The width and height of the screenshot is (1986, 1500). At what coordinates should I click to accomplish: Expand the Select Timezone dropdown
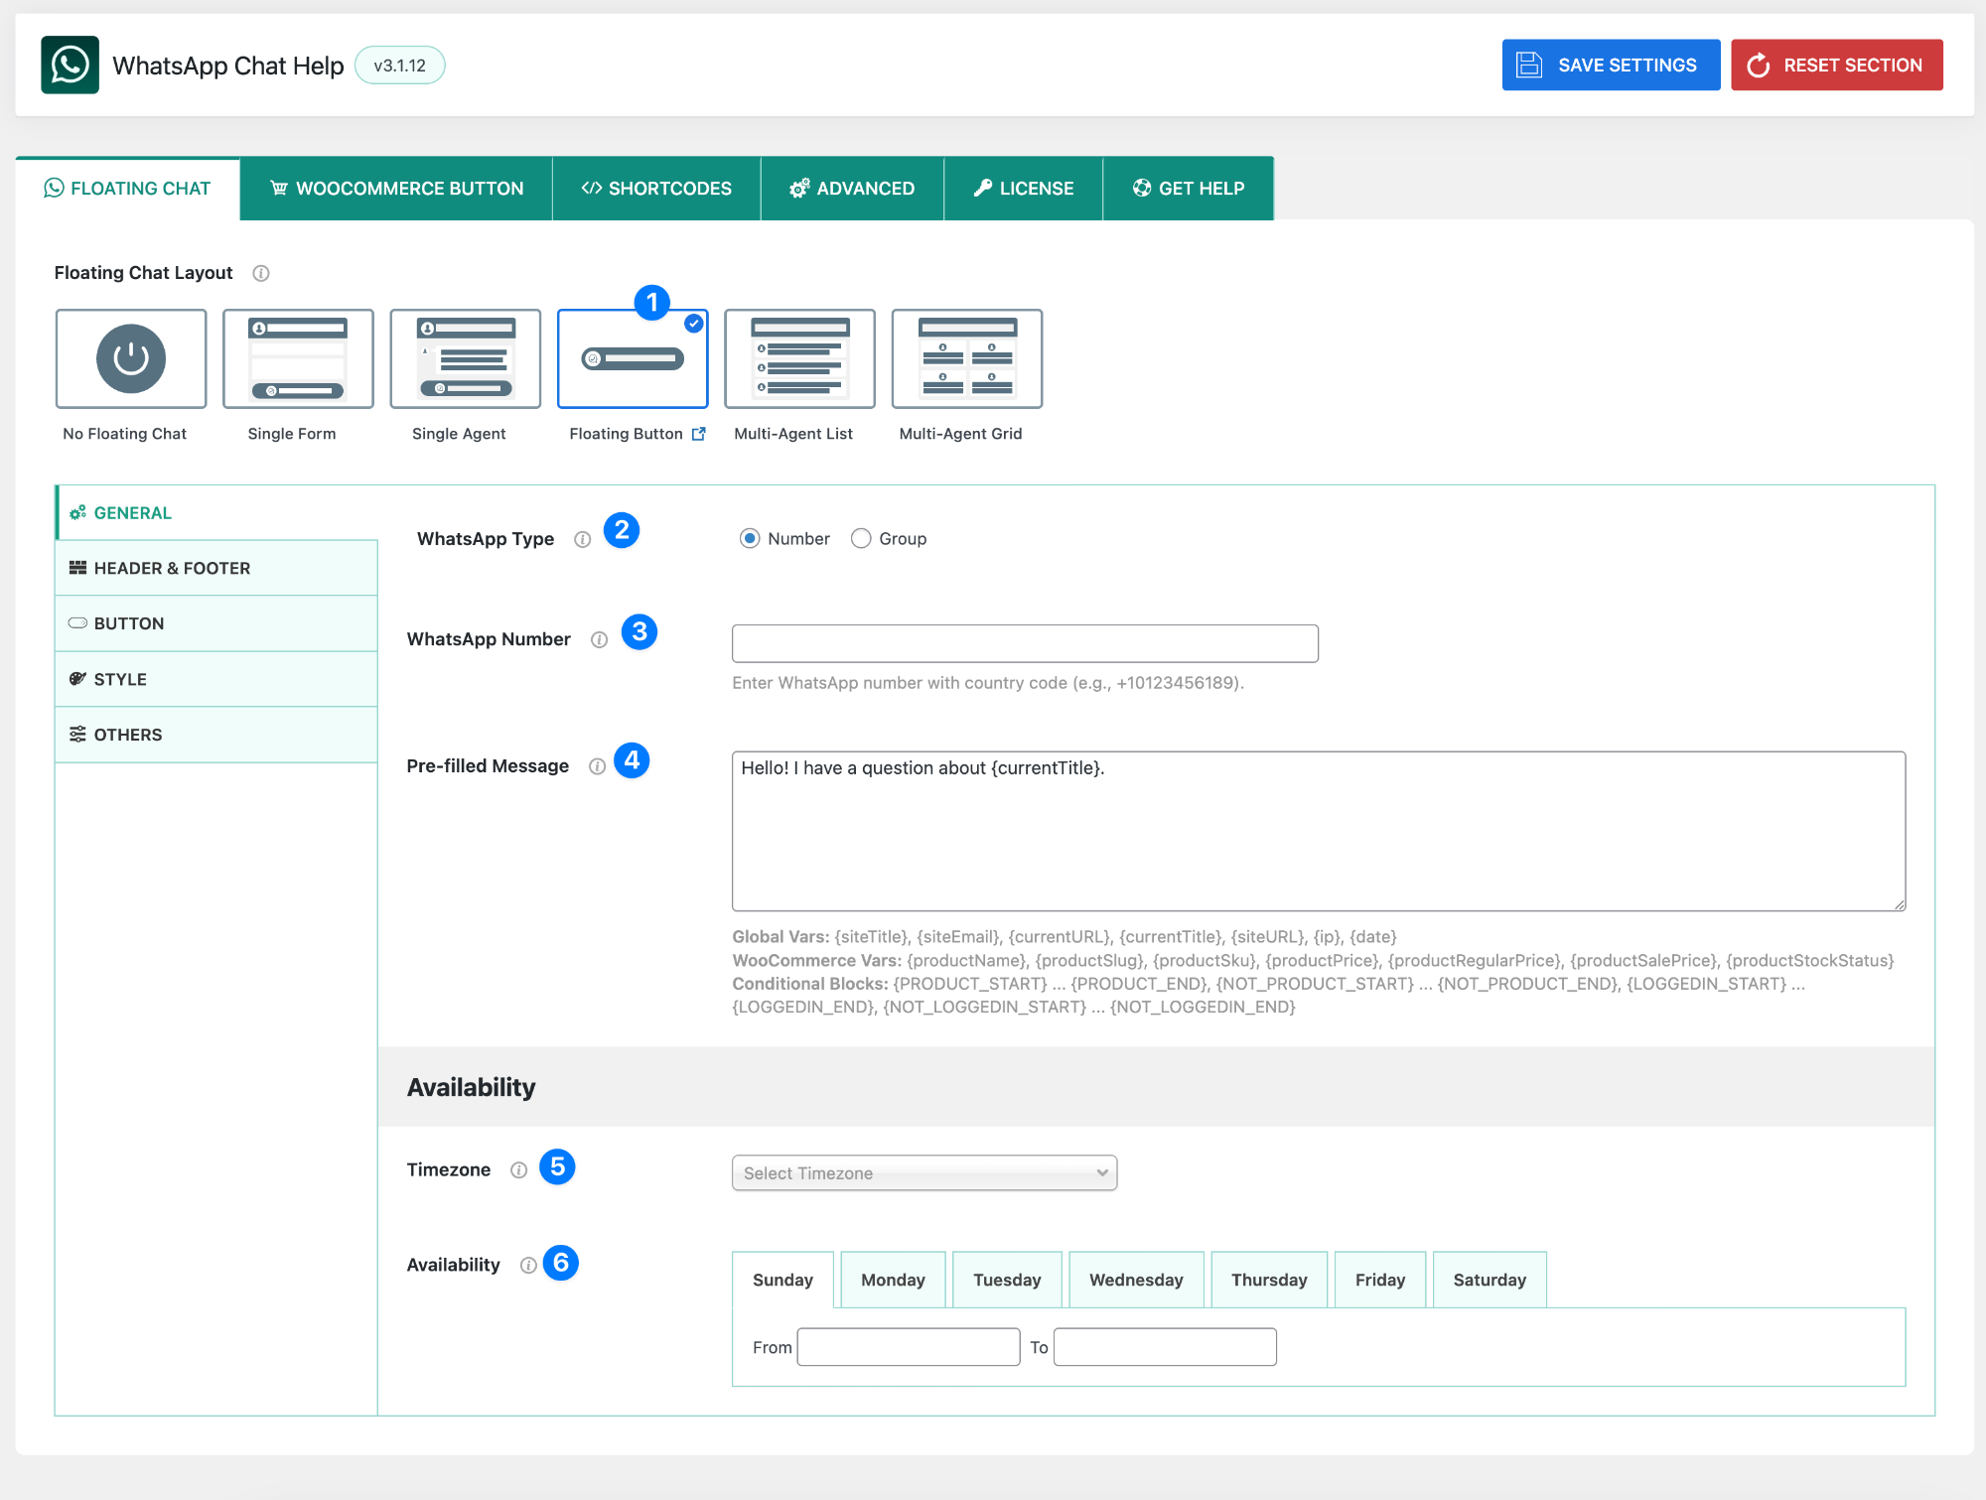coord(923,1172)
